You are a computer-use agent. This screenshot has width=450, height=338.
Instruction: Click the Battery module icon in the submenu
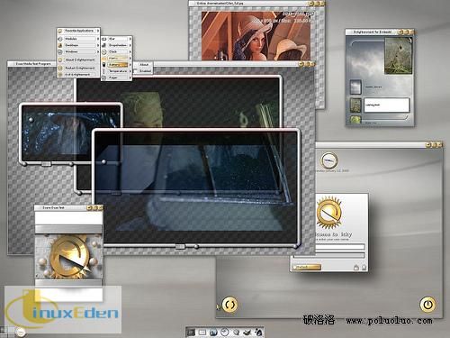104,65
